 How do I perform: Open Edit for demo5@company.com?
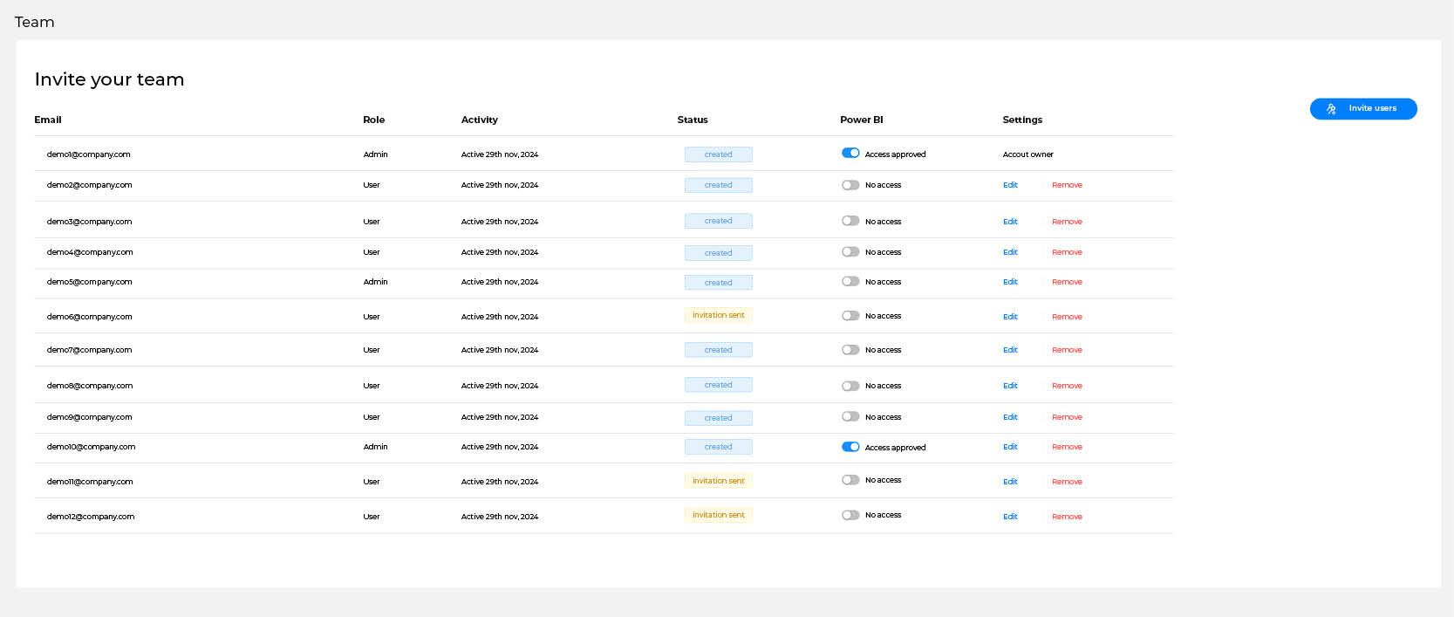coord(1010,282)
